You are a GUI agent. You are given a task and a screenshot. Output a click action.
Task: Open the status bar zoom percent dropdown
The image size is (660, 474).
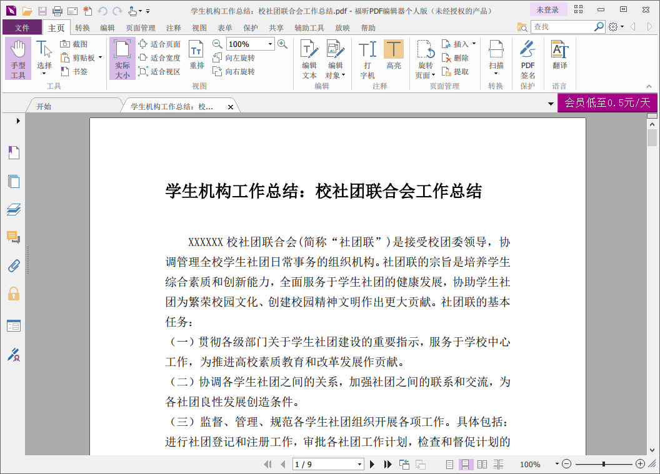coord(557,464)
